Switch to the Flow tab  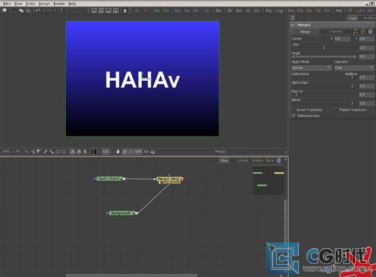[x=224, y=160]
